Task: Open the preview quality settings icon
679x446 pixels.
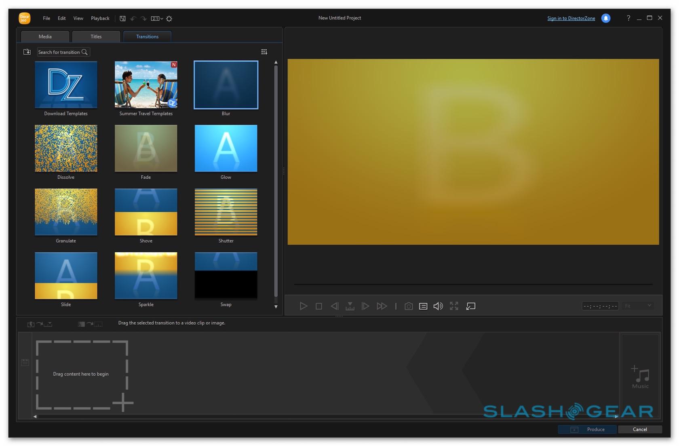Action: [423, 306]
